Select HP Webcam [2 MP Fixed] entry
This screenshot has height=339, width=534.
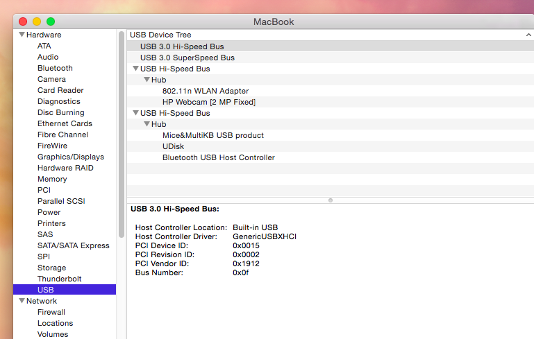click(208, 102)
